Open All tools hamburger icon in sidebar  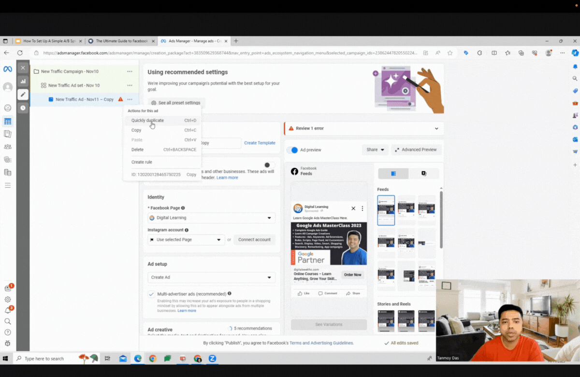click(8, 185)
